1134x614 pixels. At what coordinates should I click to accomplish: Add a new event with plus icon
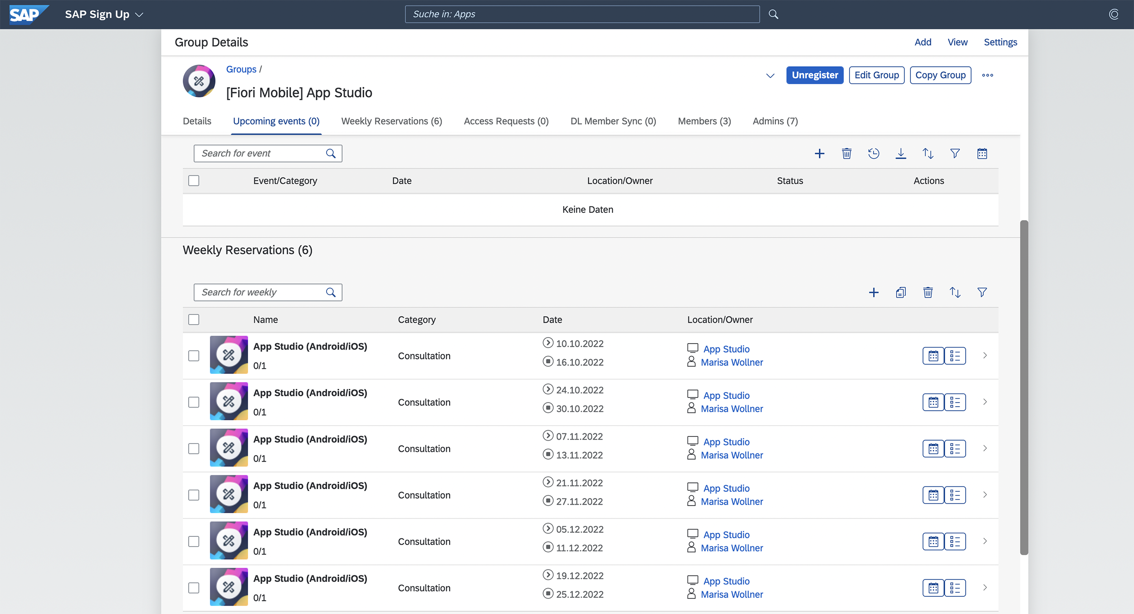(819, 153)
